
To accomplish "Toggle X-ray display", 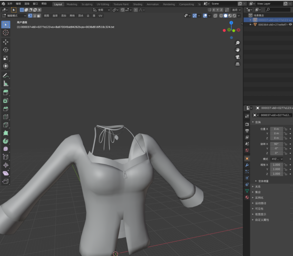I will [x=215, y=16].
